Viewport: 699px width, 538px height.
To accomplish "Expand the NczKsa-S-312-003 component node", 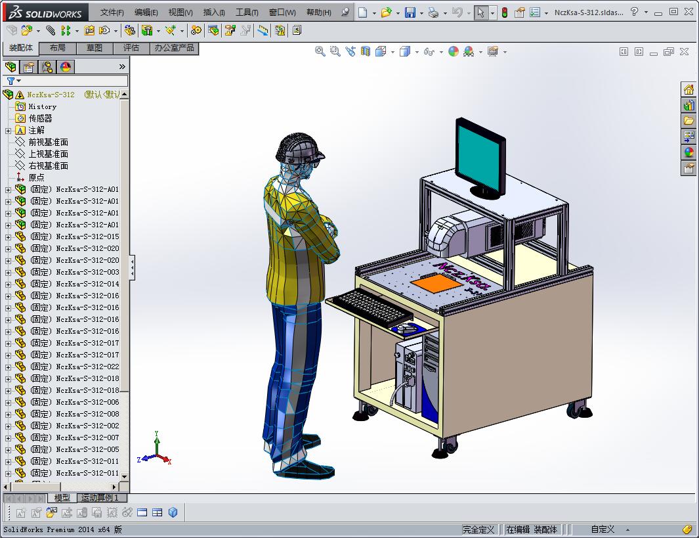I will point(8,273).
